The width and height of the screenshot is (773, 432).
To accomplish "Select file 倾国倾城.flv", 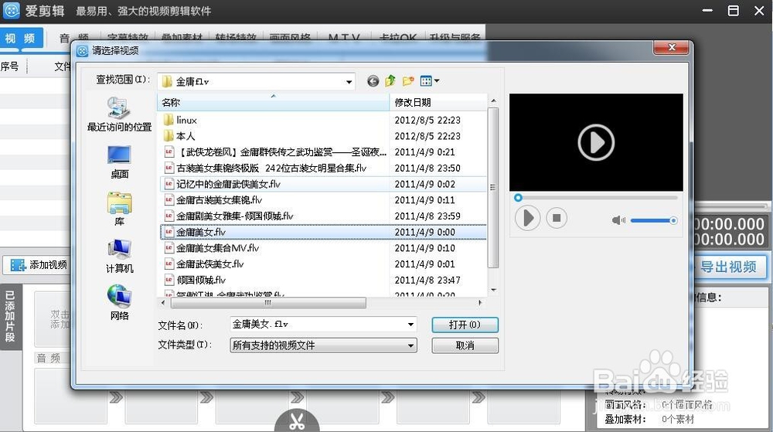I will [x=323, y=280].
